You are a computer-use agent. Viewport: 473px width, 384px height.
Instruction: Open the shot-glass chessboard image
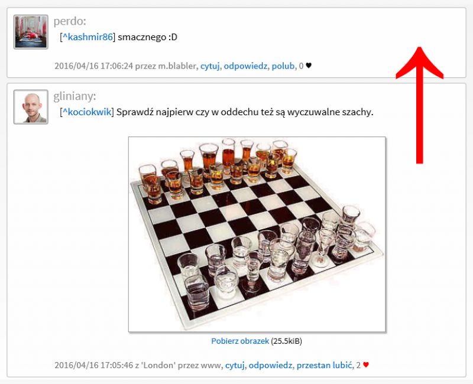[x=257, y=234]
